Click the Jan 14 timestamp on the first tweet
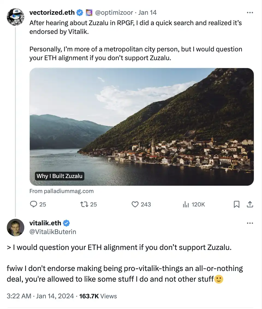This screenshot has height=309, width=262. tap(147, 13)
